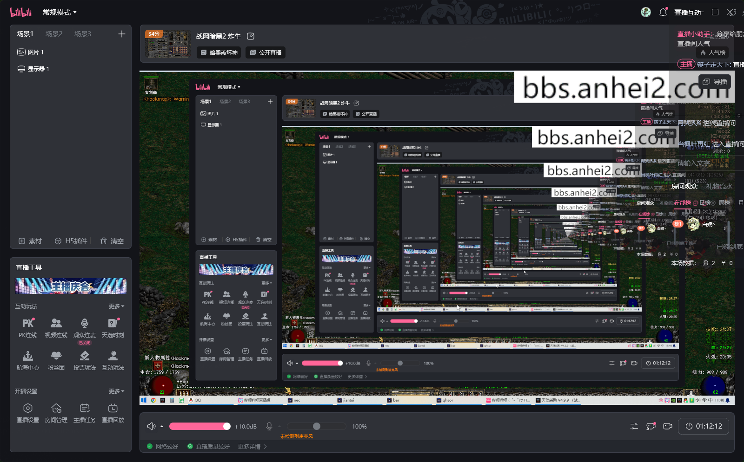
Task: Click the +10.0dB volume value
Action: pos(246,427)
